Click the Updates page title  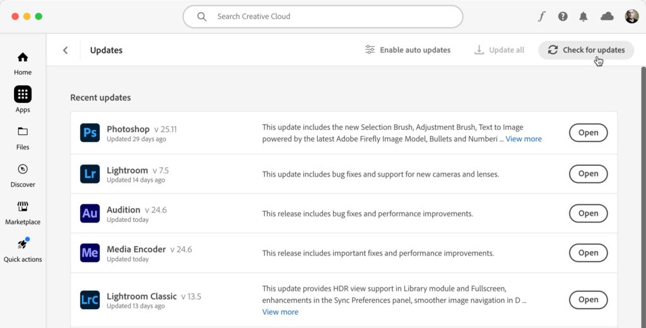(x=106, y=50)
